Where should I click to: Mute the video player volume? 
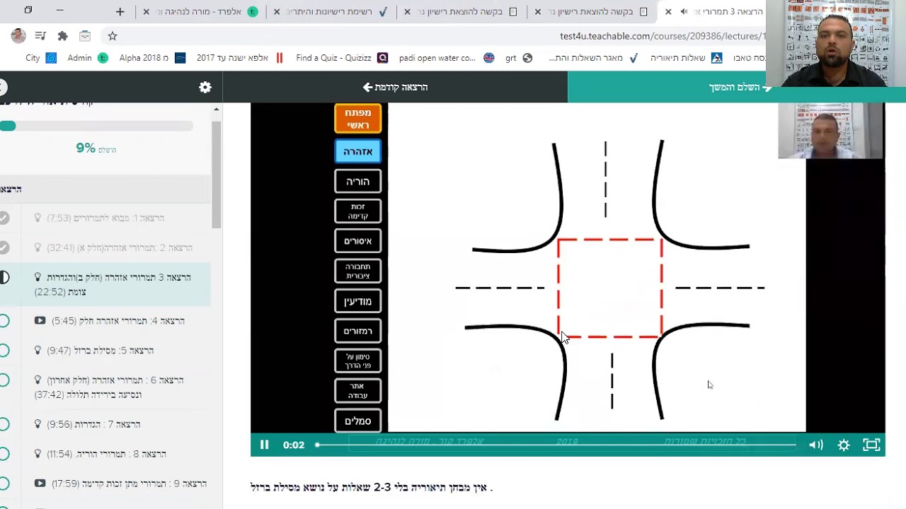(816, 445)
